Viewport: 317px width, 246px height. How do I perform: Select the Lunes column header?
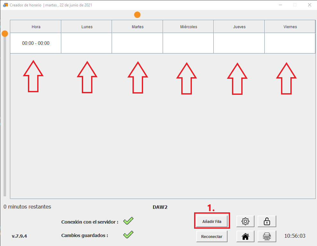(x=87, y=27)
